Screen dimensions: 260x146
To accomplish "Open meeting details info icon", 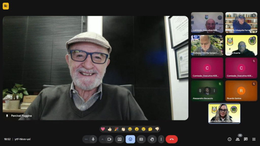I will click(x=230, y=139).
